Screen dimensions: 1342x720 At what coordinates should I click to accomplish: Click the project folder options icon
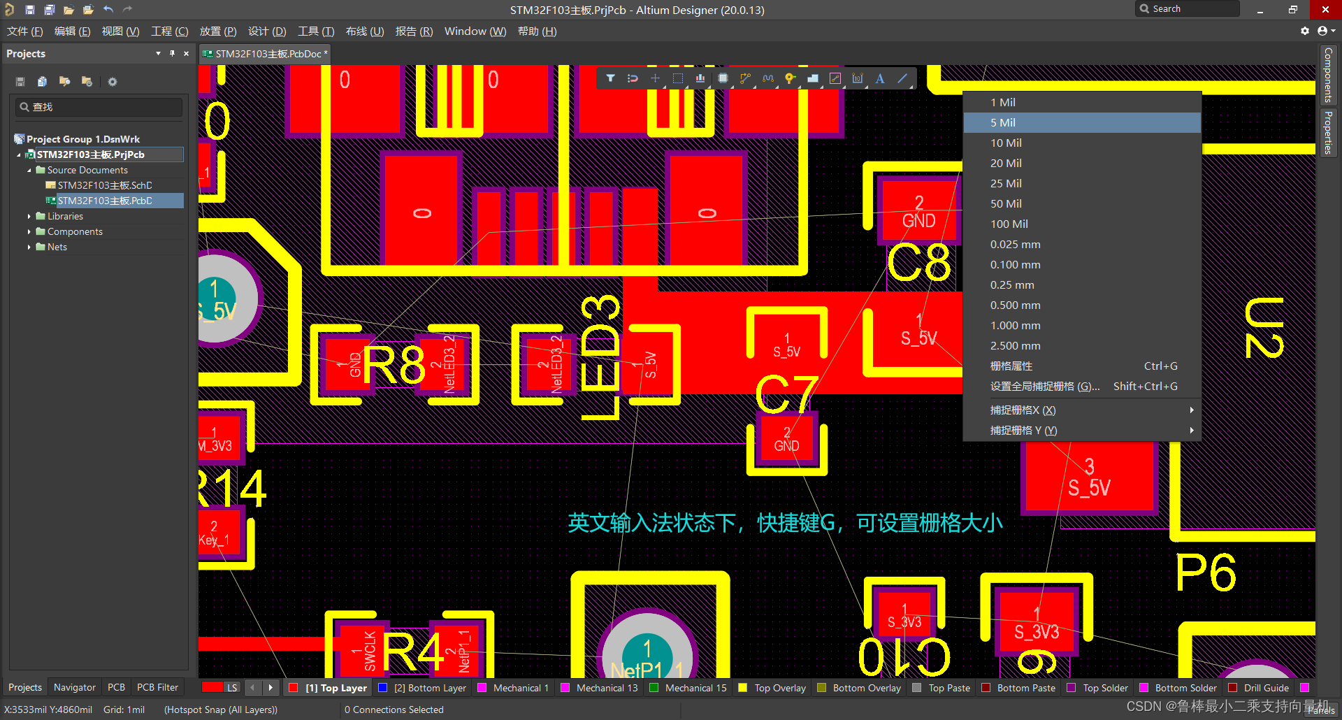point(87,82)
